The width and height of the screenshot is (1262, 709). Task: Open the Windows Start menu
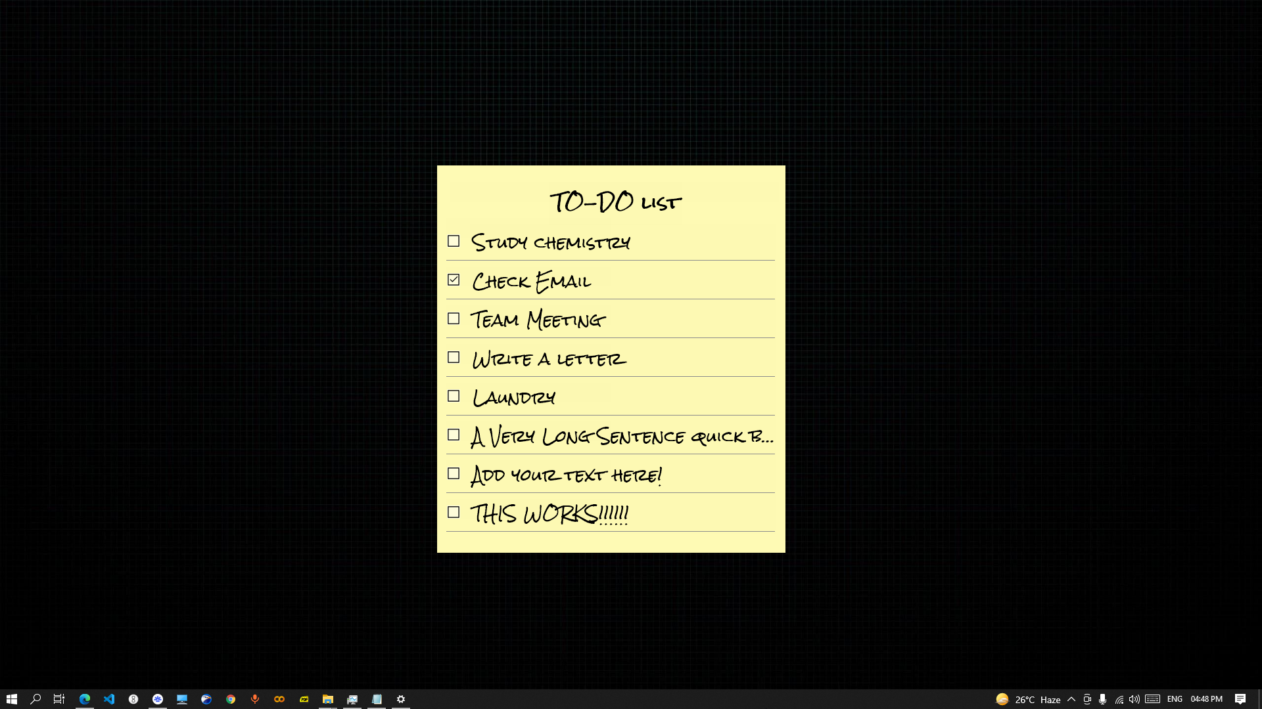[x=12, y=699]
